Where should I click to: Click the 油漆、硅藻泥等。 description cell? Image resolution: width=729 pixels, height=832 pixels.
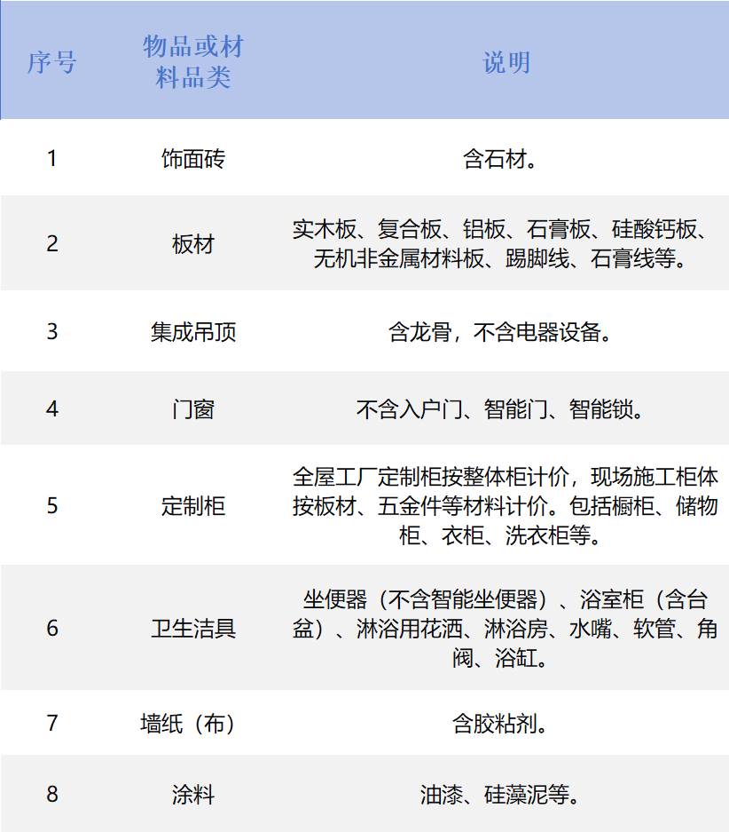coord(499,795)
